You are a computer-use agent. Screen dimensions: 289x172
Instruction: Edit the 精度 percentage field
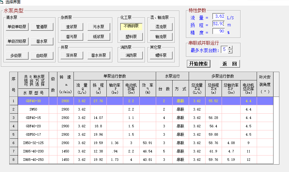(219, 31)
